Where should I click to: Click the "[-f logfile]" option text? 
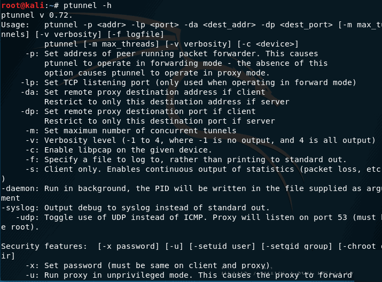coord(136,34)
